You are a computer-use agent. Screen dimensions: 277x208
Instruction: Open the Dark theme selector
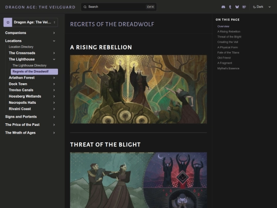262,7
